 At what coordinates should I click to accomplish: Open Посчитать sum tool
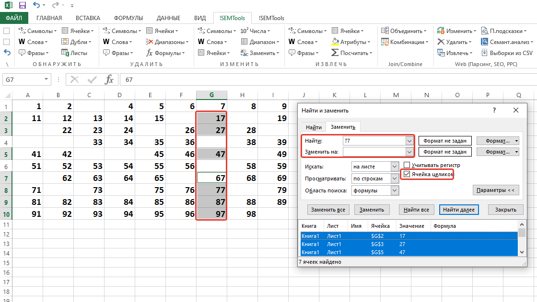tap(352, 53)
